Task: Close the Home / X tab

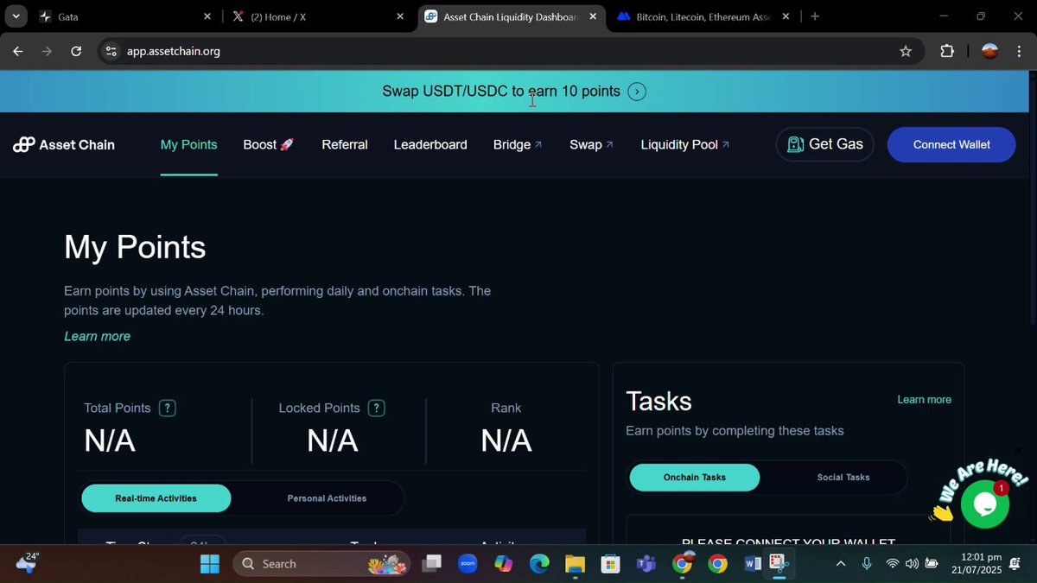Action: 400,16
